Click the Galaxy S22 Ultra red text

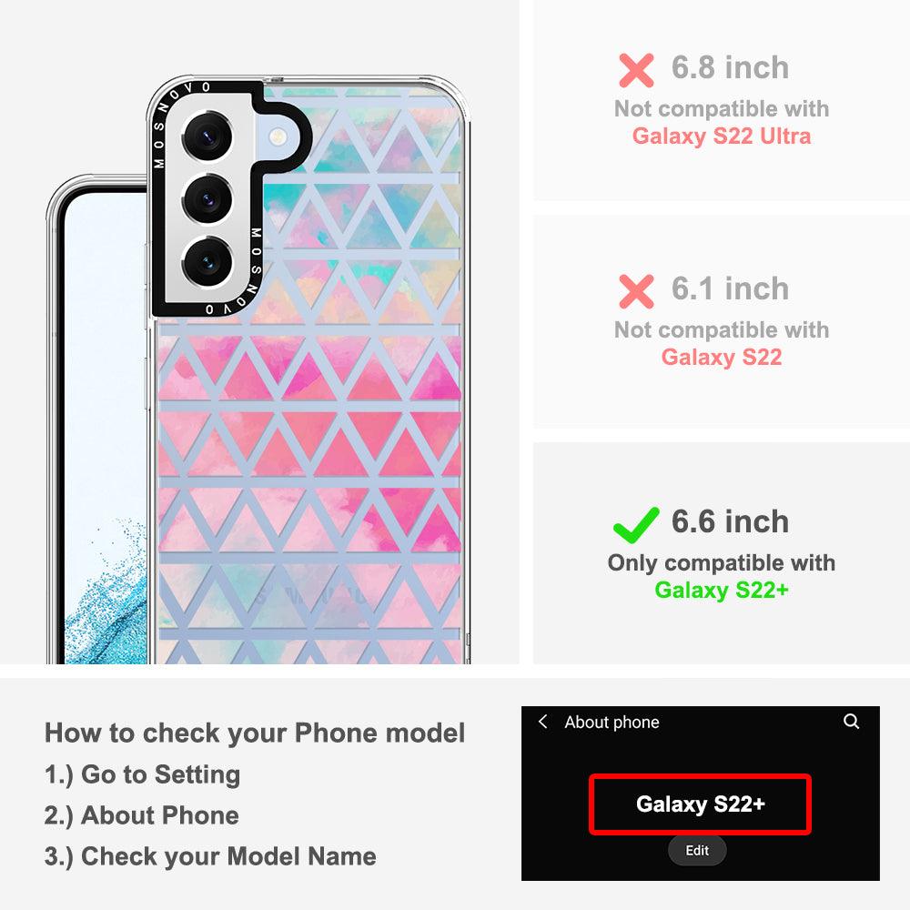(722, 136)
